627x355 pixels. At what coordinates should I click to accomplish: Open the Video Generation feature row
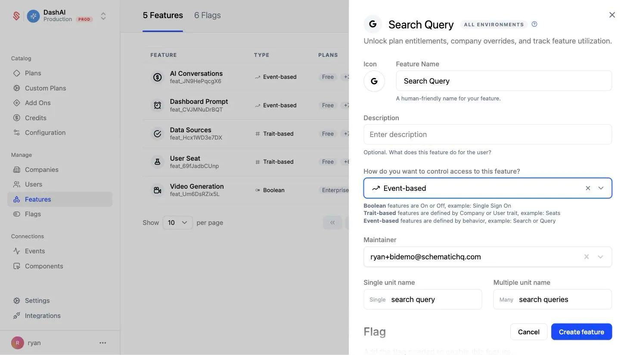pos(245,190)
